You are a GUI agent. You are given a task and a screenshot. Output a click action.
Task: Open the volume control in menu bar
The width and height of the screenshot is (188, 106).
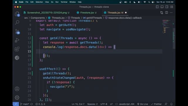coord(125,2)
